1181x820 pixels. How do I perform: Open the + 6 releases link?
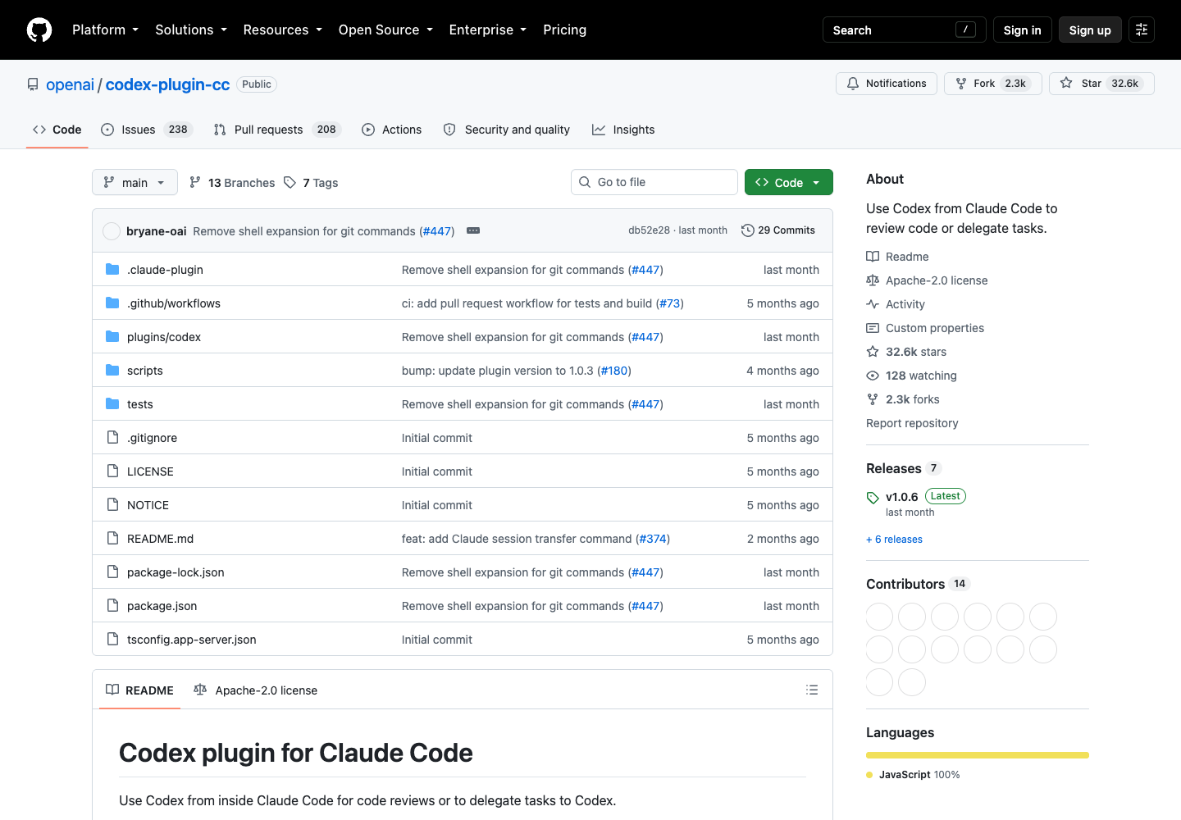pyautogui.click(x=894, y=540)
